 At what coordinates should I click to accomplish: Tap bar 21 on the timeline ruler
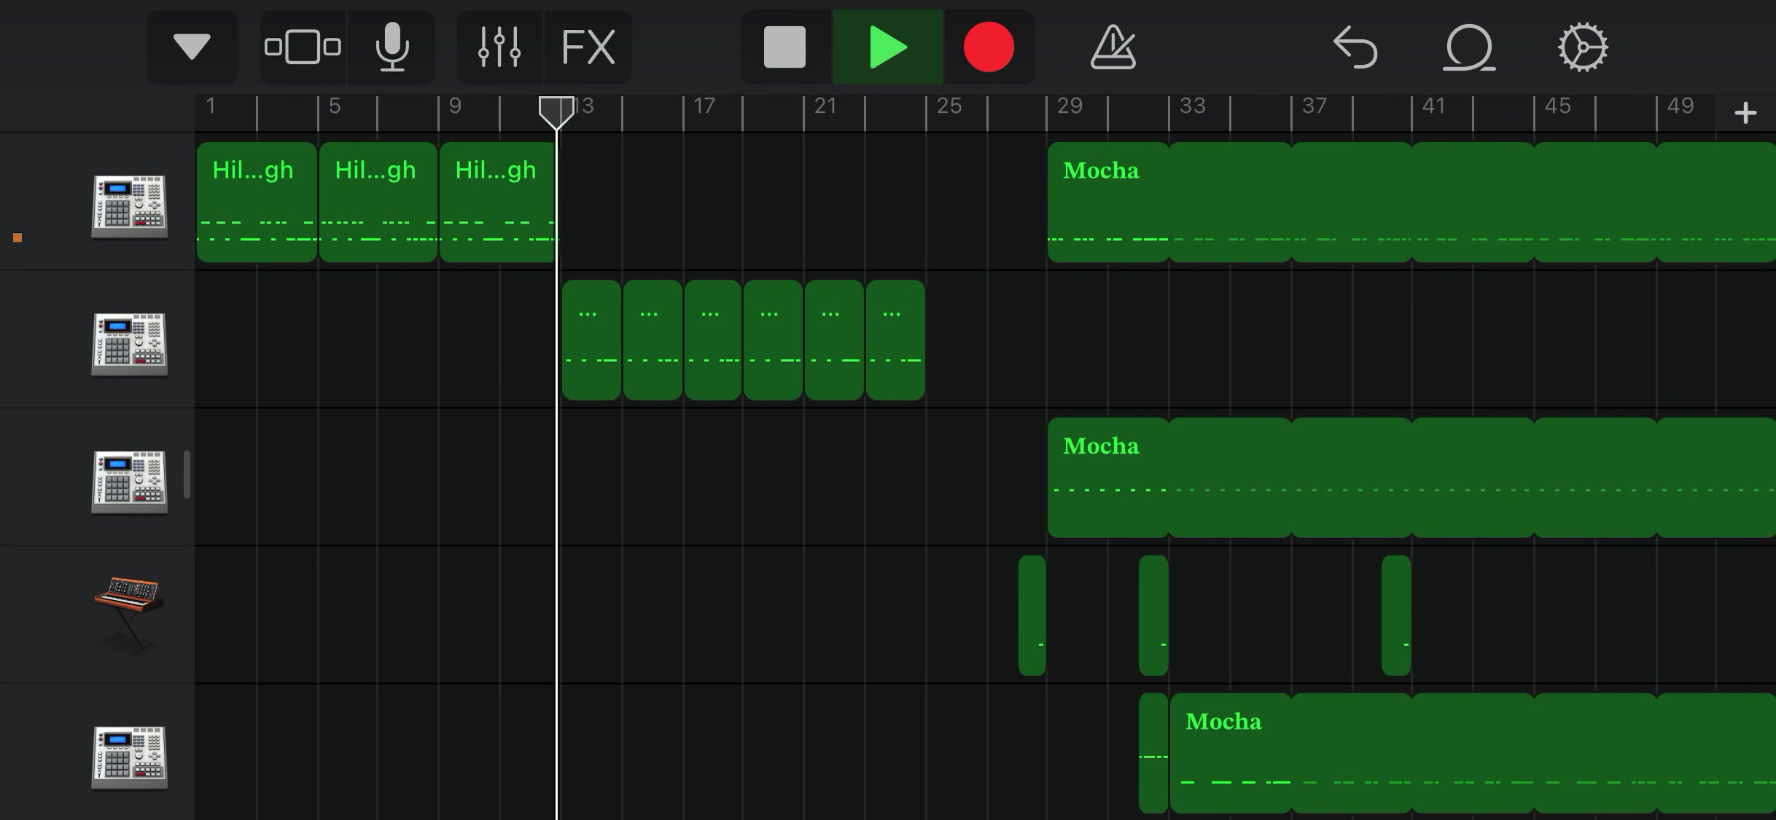click(825, 106)
